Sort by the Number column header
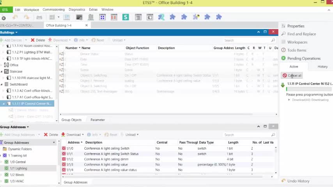 click(x=71, y=48)
